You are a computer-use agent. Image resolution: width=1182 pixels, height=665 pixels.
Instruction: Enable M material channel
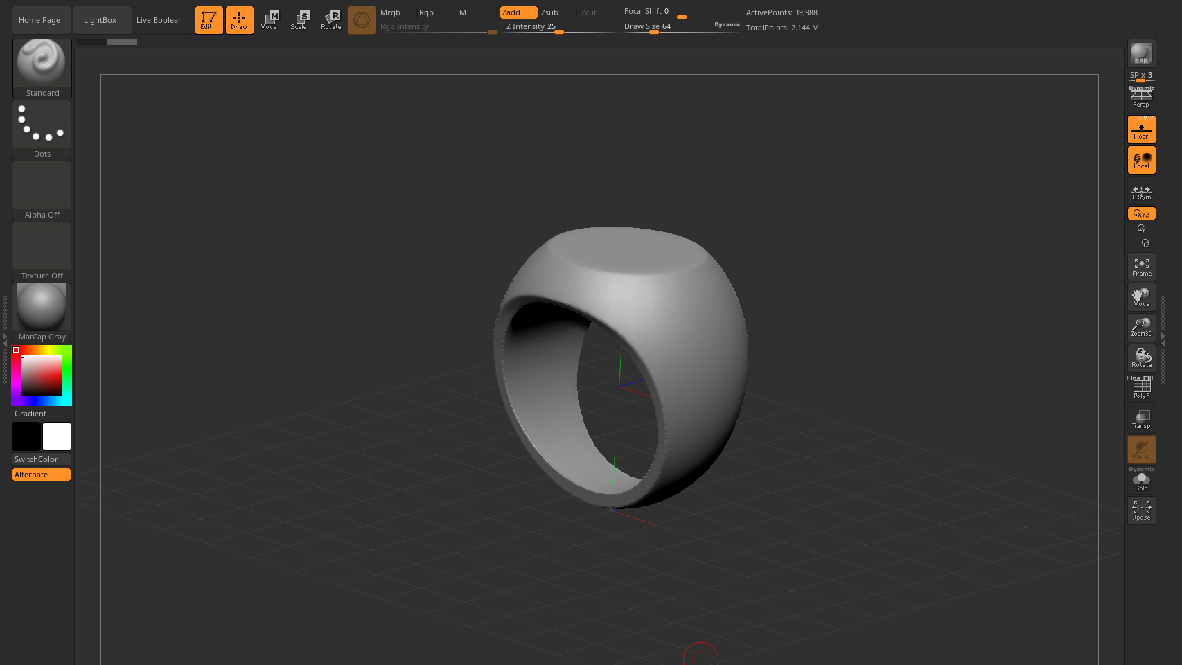point(477,12)
